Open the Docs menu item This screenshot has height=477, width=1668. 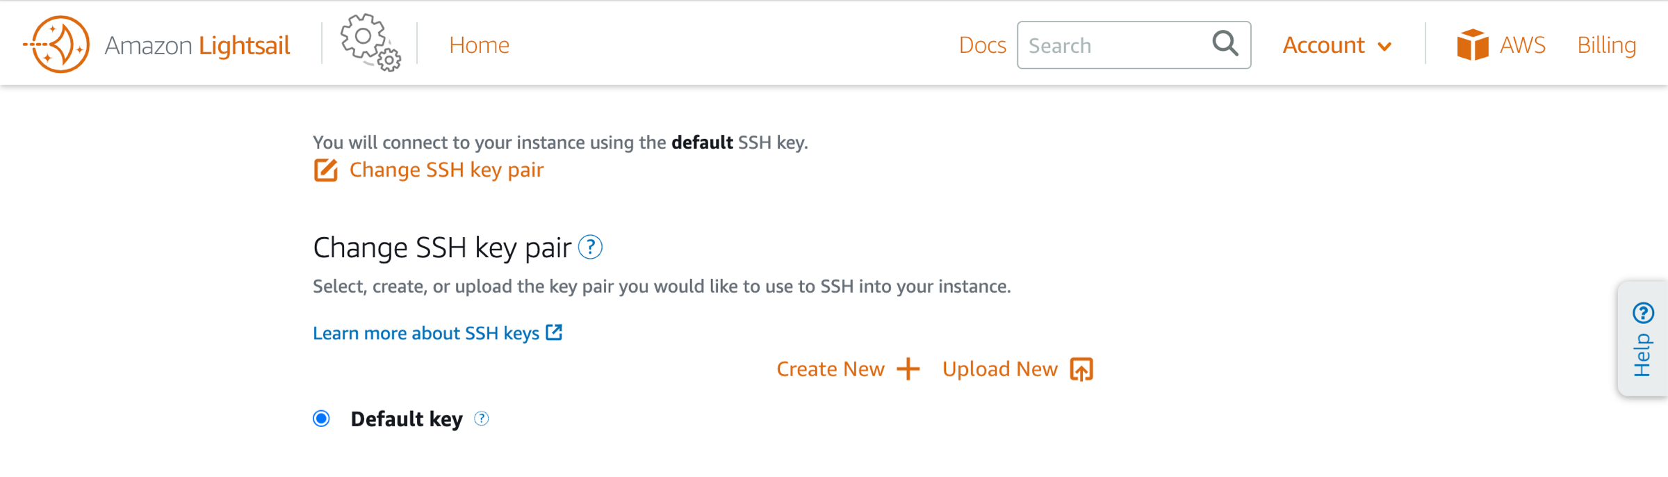[x=982, y=45]
